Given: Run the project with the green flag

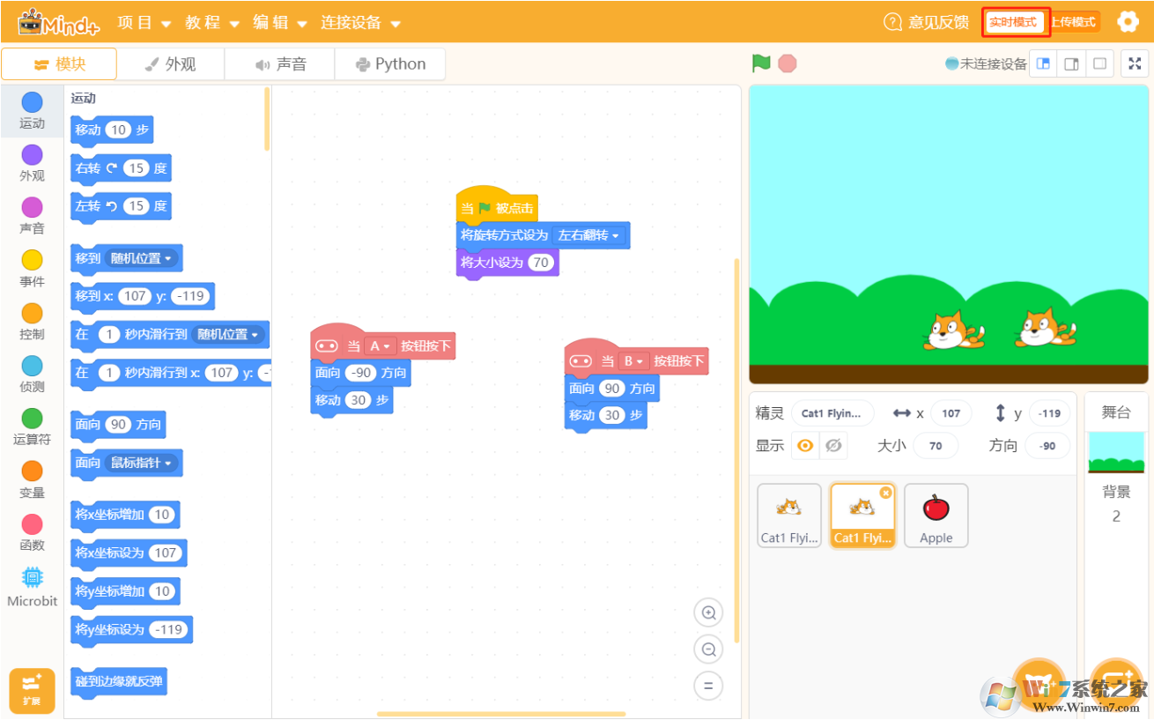Looking at the screenshot, I should click(761, 63).
